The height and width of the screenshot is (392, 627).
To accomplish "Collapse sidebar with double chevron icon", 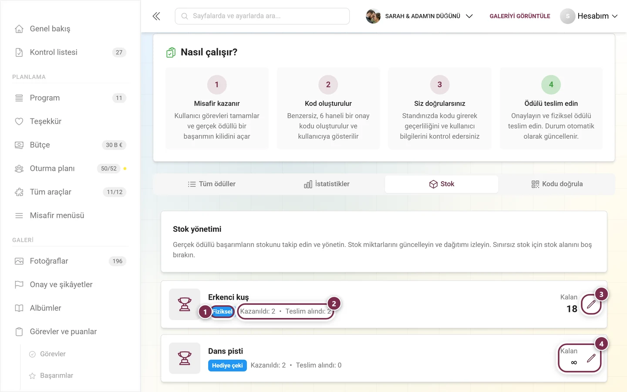I will click(156, 16).
